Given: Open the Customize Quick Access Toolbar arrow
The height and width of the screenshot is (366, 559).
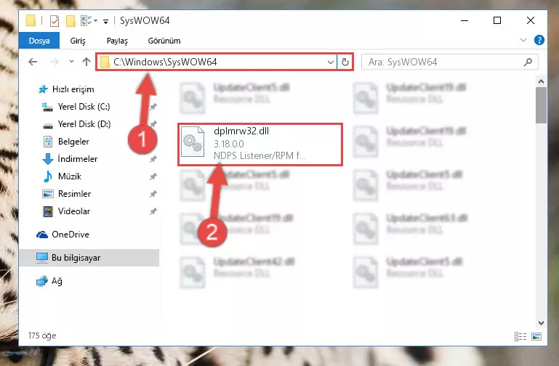Looking at the screenshot, I should point(105,21).
